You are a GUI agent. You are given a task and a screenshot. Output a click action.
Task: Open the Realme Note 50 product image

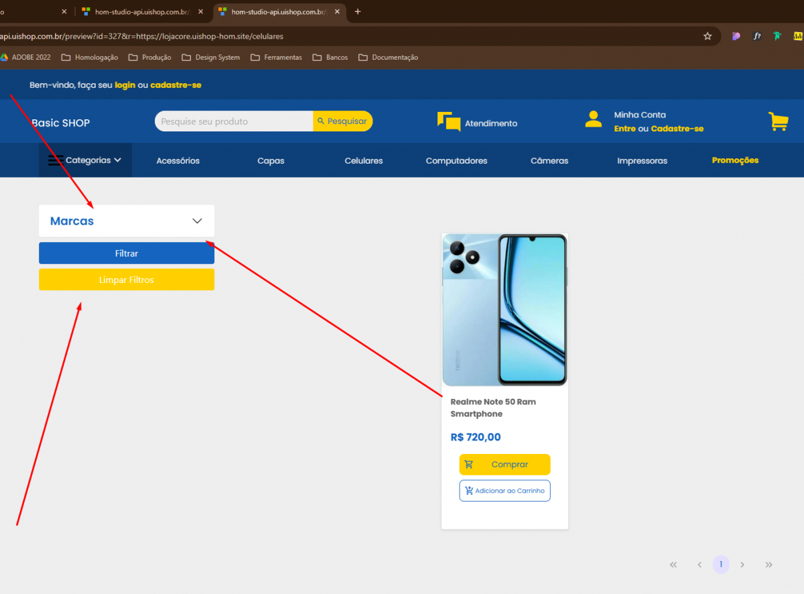tap(505, 310)
